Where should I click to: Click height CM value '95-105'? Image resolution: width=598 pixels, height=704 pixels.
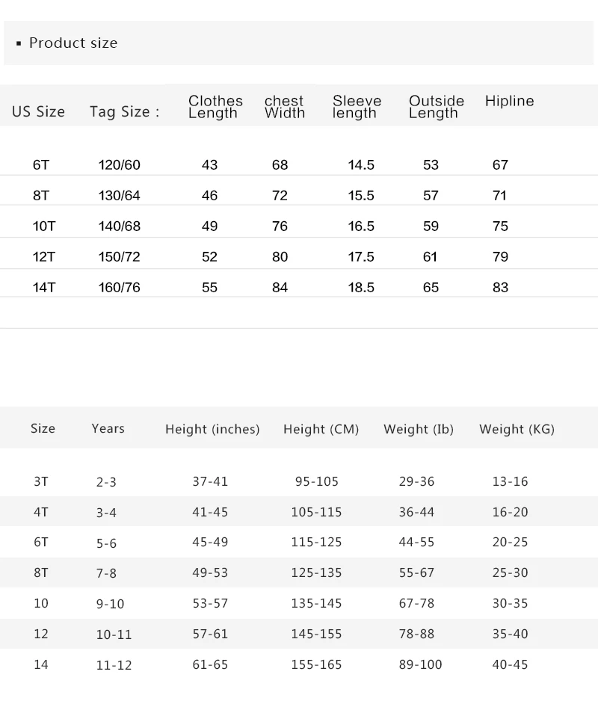coord(316,481)
